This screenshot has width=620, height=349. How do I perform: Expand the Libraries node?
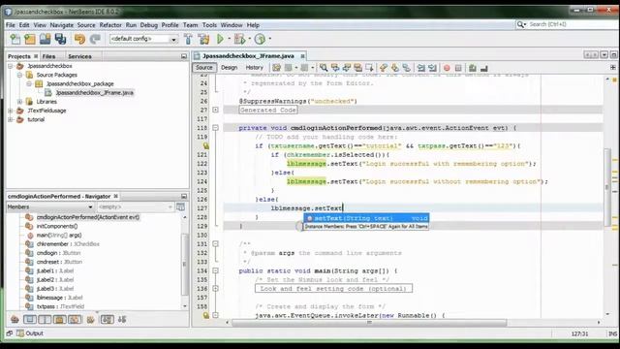pyautogui.click(x=19, y=102)
